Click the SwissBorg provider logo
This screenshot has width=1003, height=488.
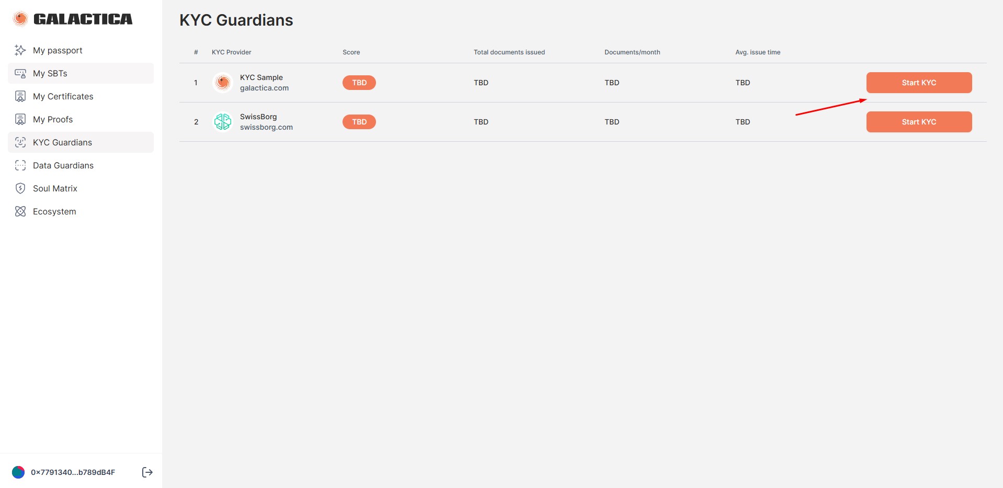223,122
